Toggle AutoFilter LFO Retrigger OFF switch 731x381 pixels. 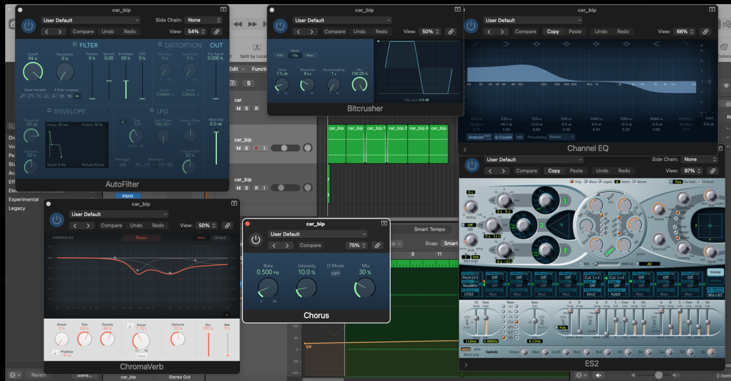pos(123,164)
